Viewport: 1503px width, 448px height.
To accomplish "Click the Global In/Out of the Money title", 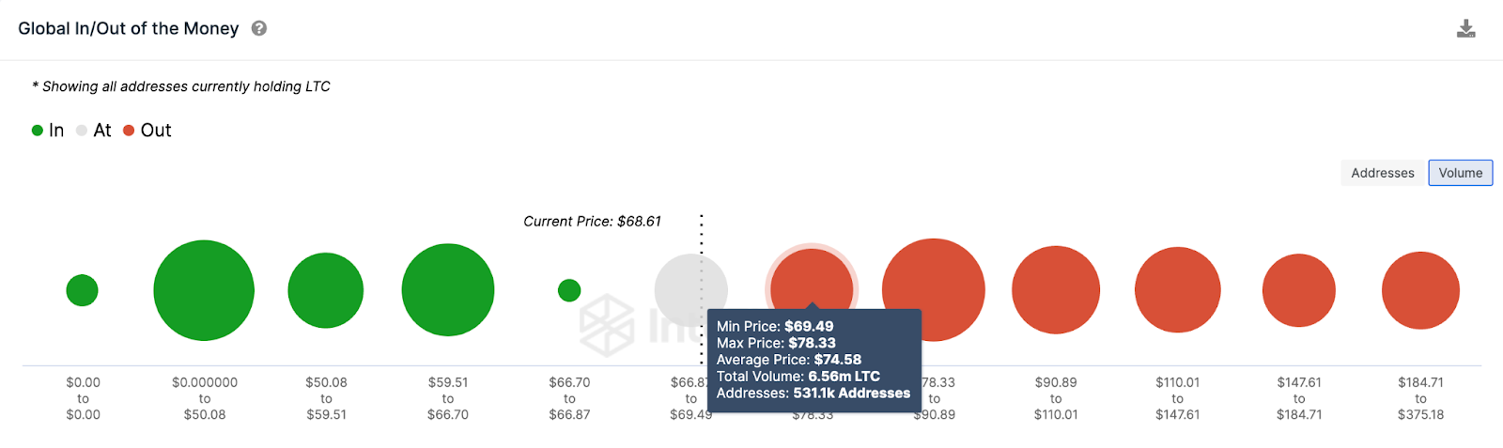I will click(x=129, y=29).
